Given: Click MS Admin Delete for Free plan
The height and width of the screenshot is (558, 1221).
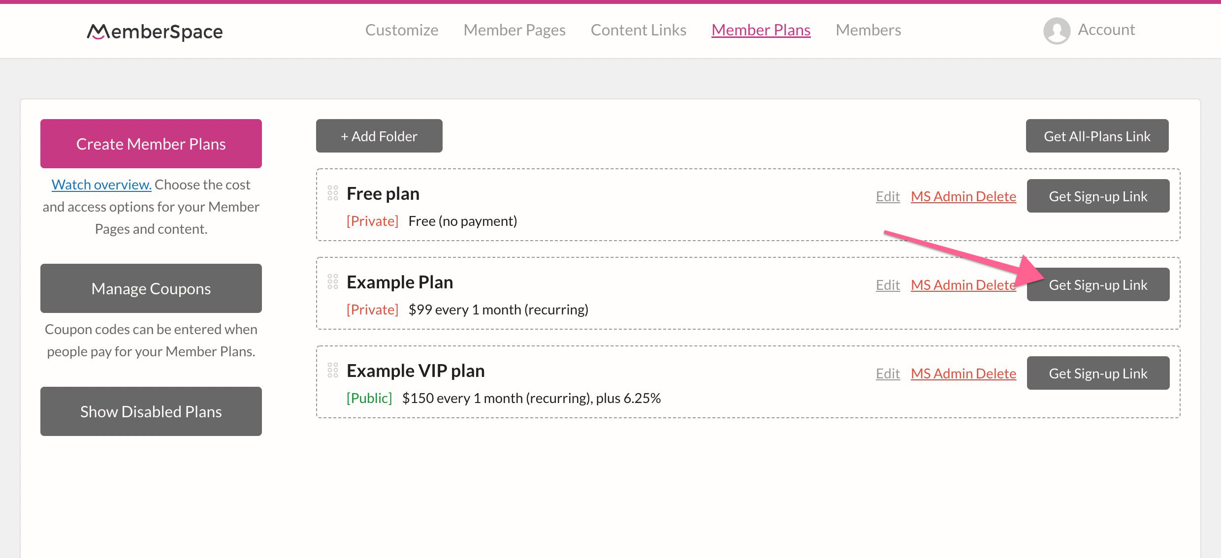Looking at the screenshot, I should tap(964, 196).
